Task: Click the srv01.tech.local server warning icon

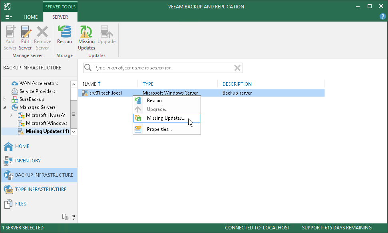Action: tap(85, 93)
